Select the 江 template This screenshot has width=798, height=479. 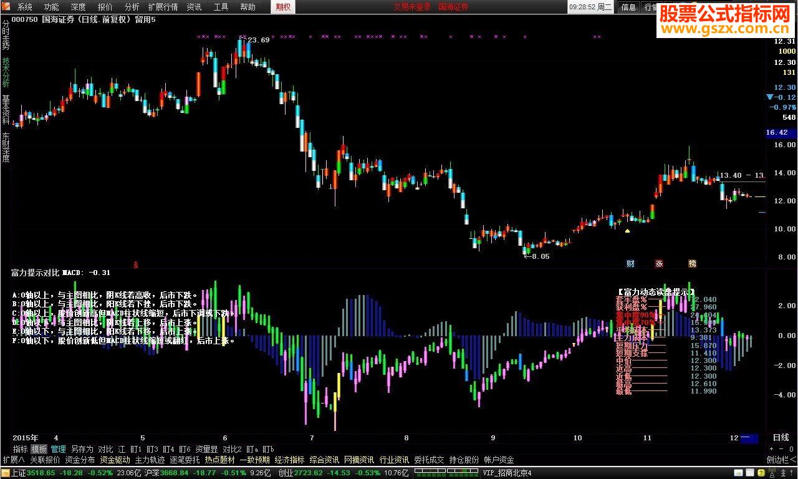pyautogui.click(x=122, y=449)
